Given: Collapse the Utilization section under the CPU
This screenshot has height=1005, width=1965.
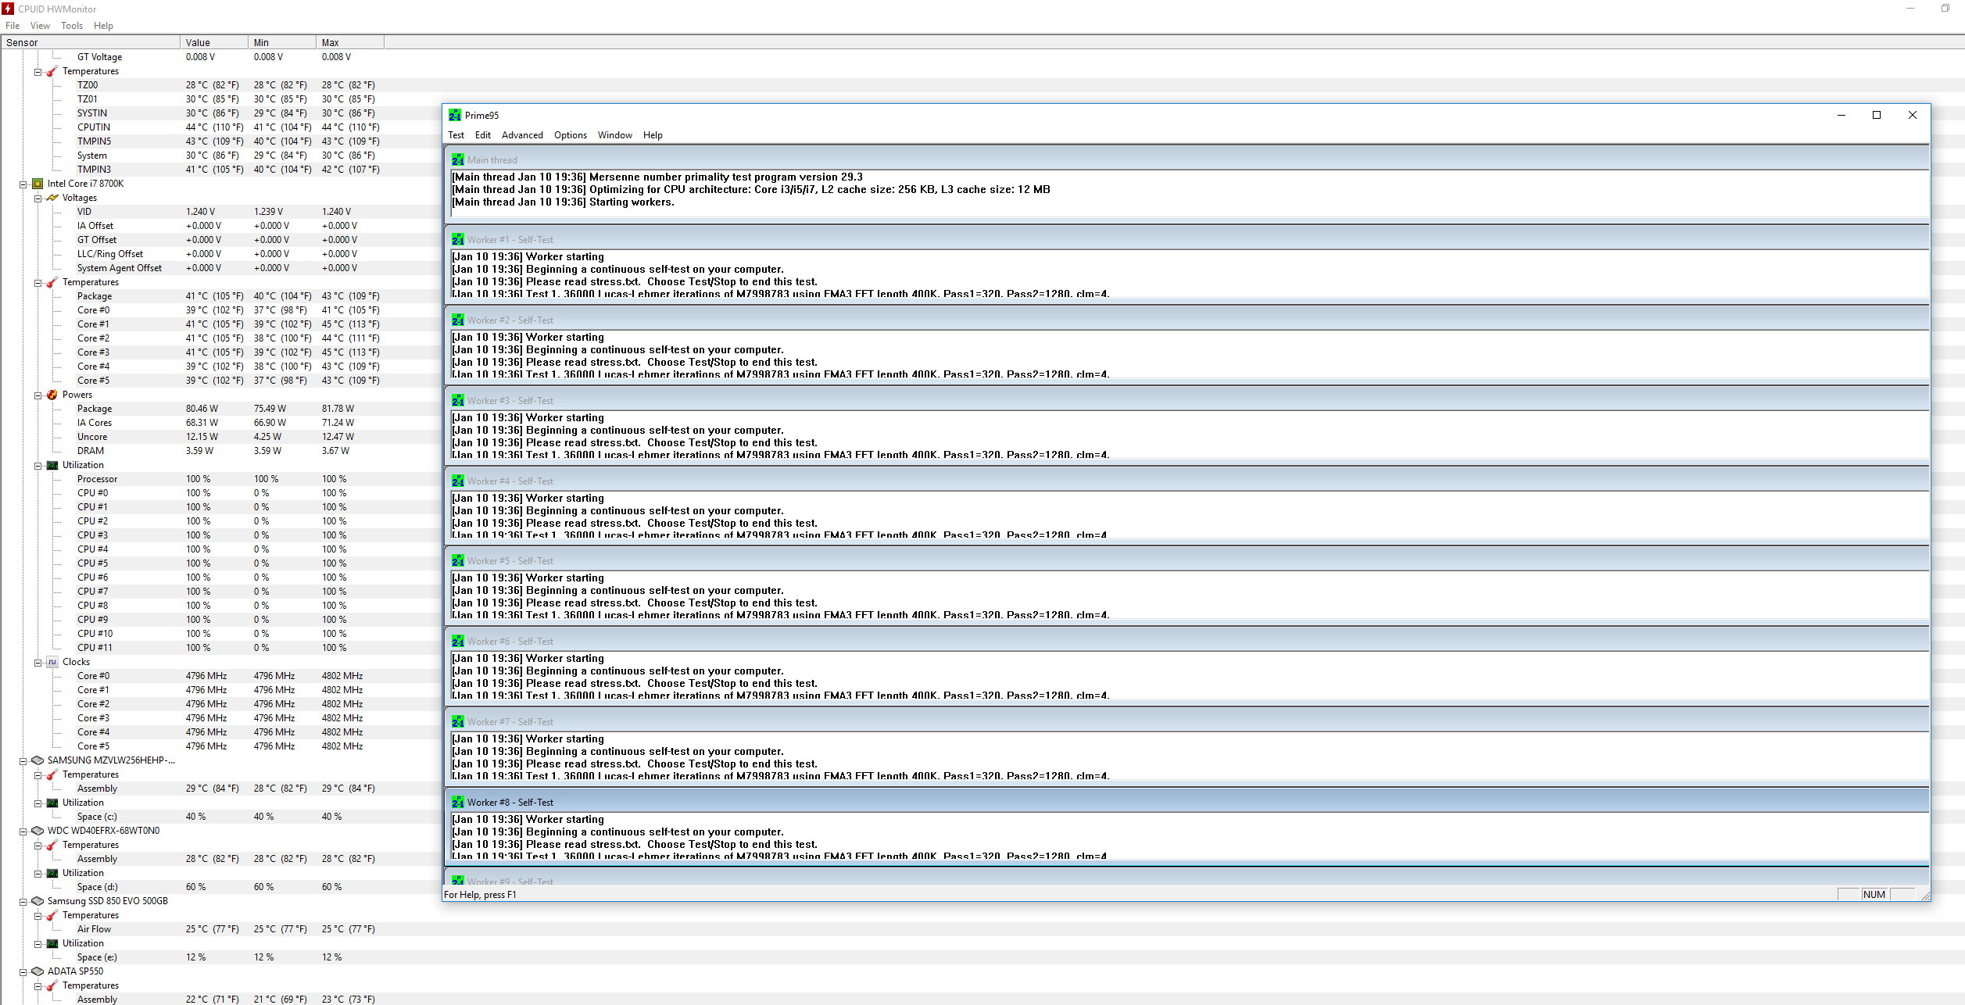Looking at the screenshot, I should (x=38, y=466).
